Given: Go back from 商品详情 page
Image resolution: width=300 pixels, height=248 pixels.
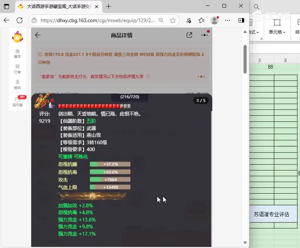Looking at the screenshot, I should point(38,35).
